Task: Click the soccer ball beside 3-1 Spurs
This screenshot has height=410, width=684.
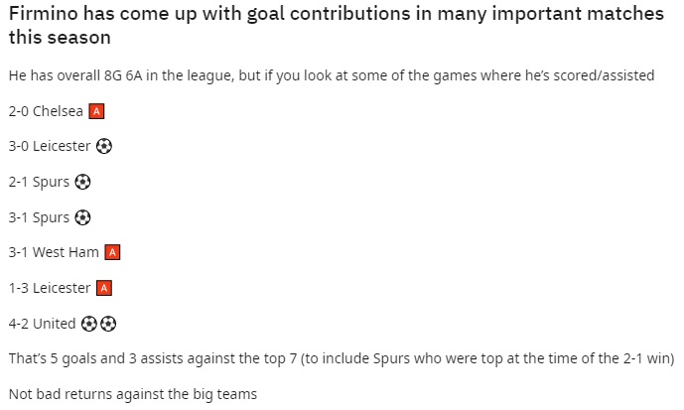Action: pos(82,217)
